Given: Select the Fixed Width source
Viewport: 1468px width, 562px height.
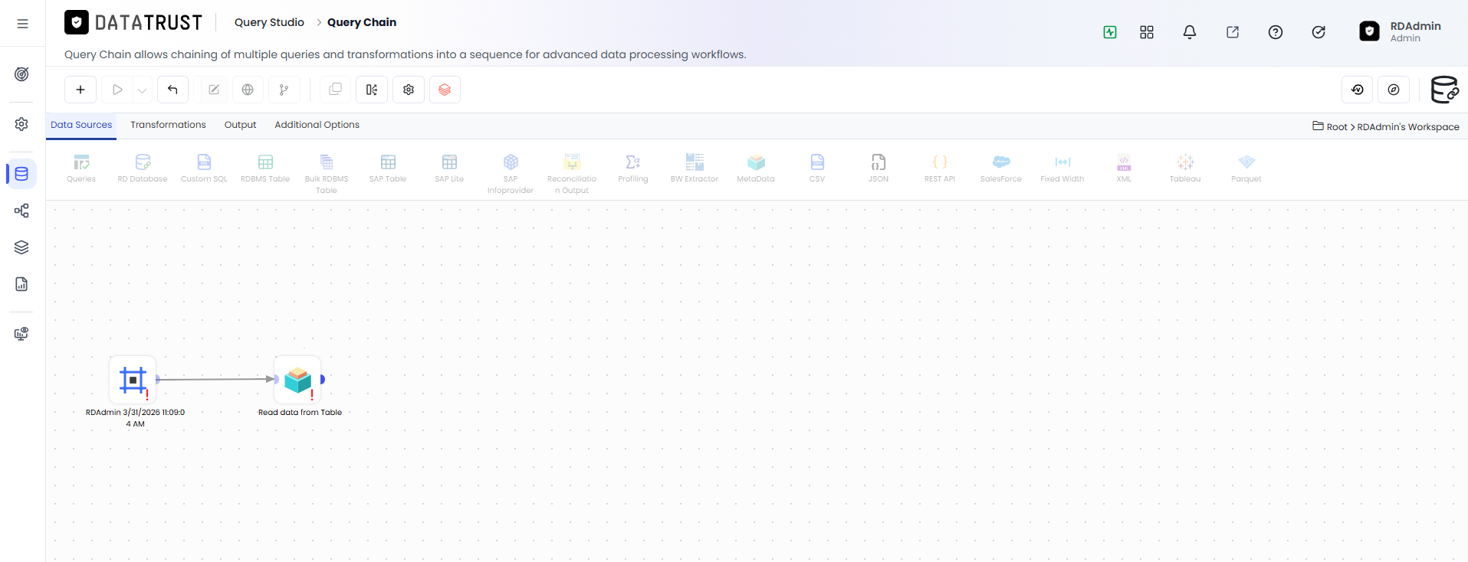Looking at the screenshot, I should point(1062,168).
